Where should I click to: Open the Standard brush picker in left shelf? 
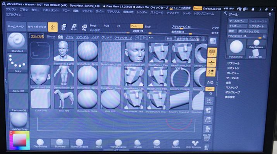17,42
